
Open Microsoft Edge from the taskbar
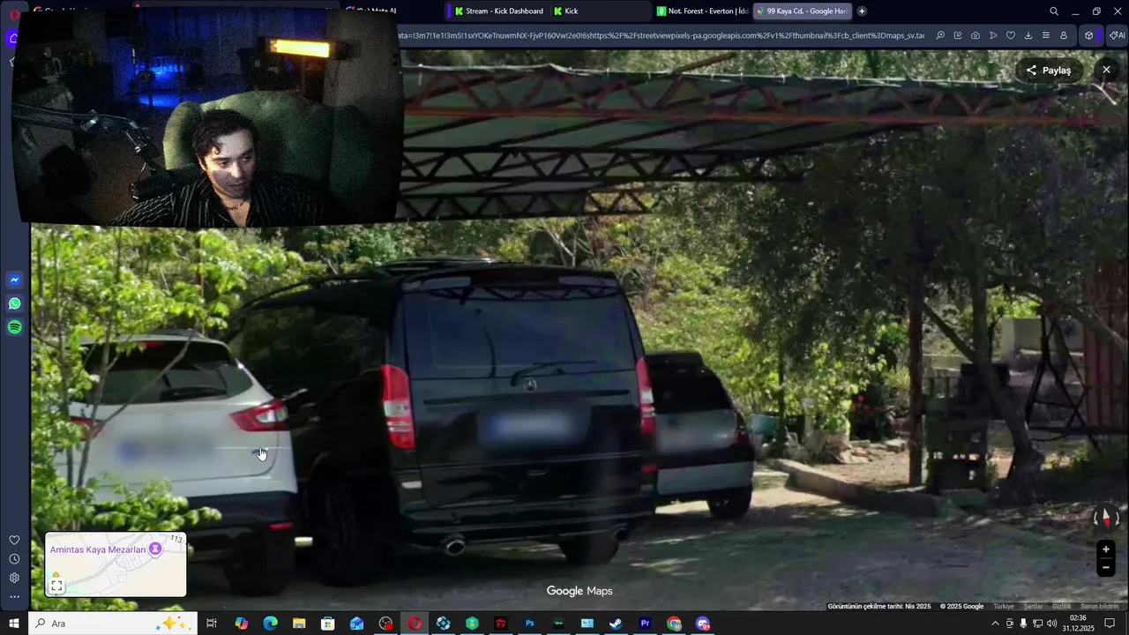point(270,624)
